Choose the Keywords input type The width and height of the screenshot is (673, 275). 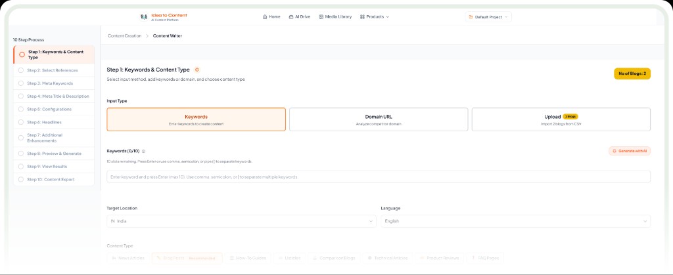196,119
